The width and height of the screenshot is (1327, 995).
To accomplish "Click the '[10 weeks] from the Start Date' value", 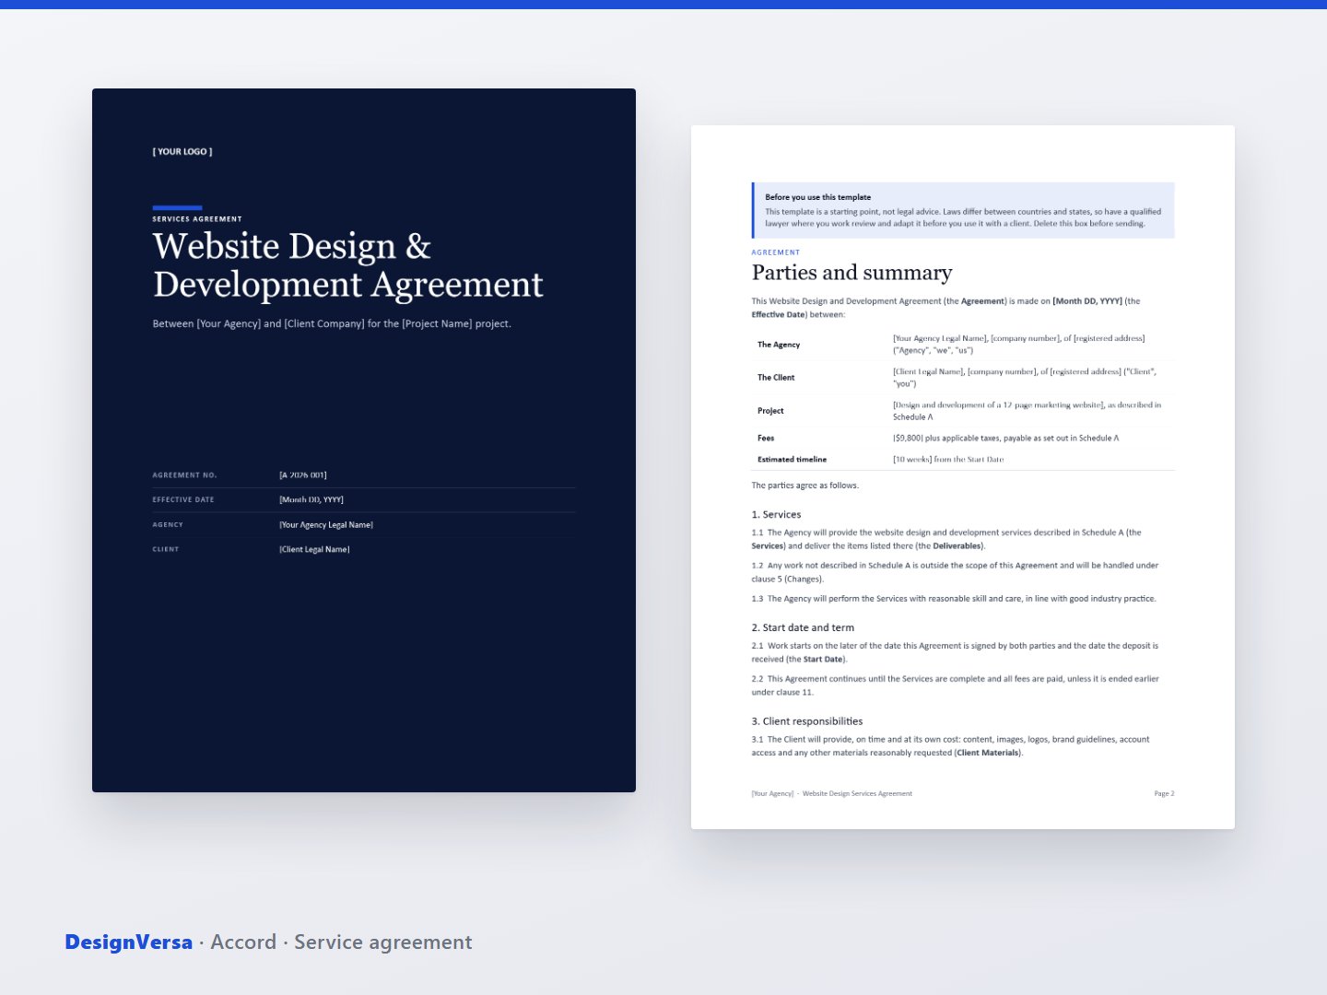I will tap(948, 460).
